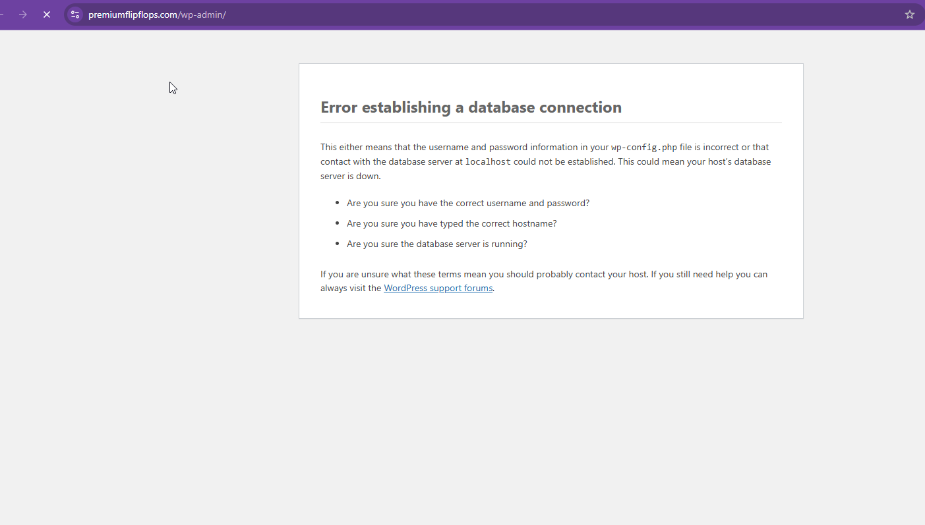
Task: Click the "always visit the" text
Action: pyautogui.click(x=351, y=288)
